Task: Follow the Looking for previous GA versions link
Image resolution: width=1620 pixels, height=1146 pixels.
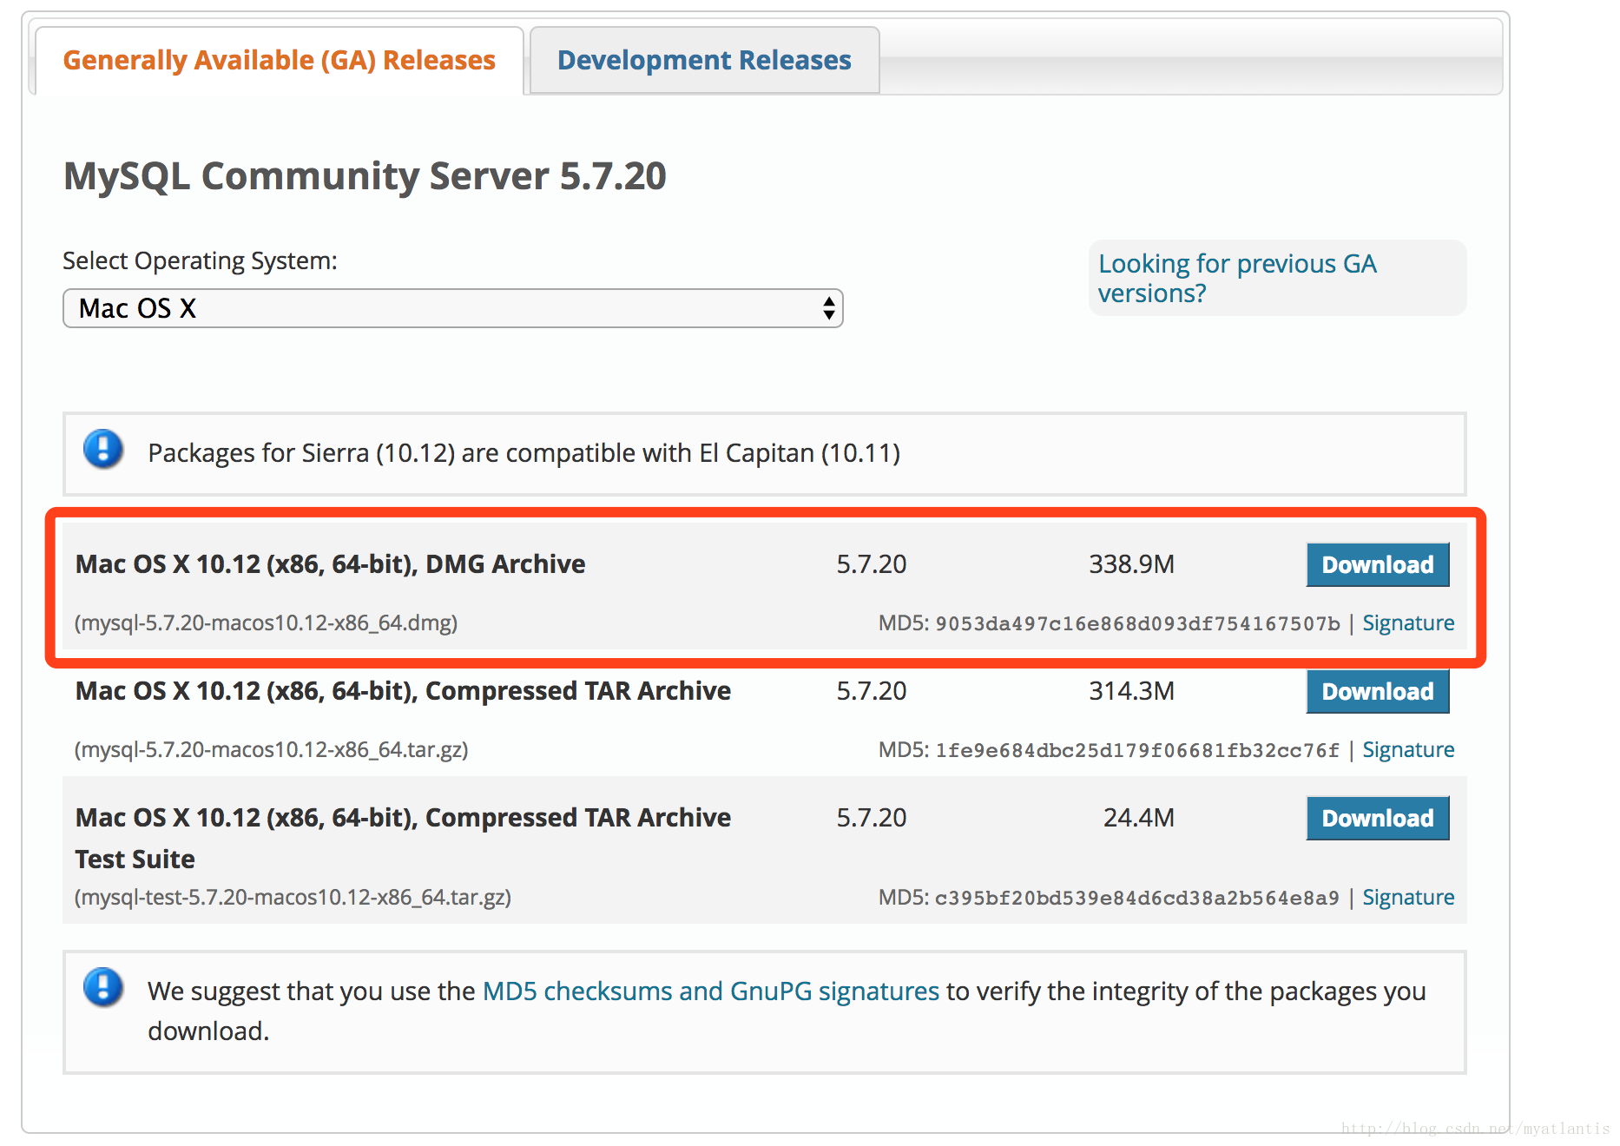Action: 1237,278
